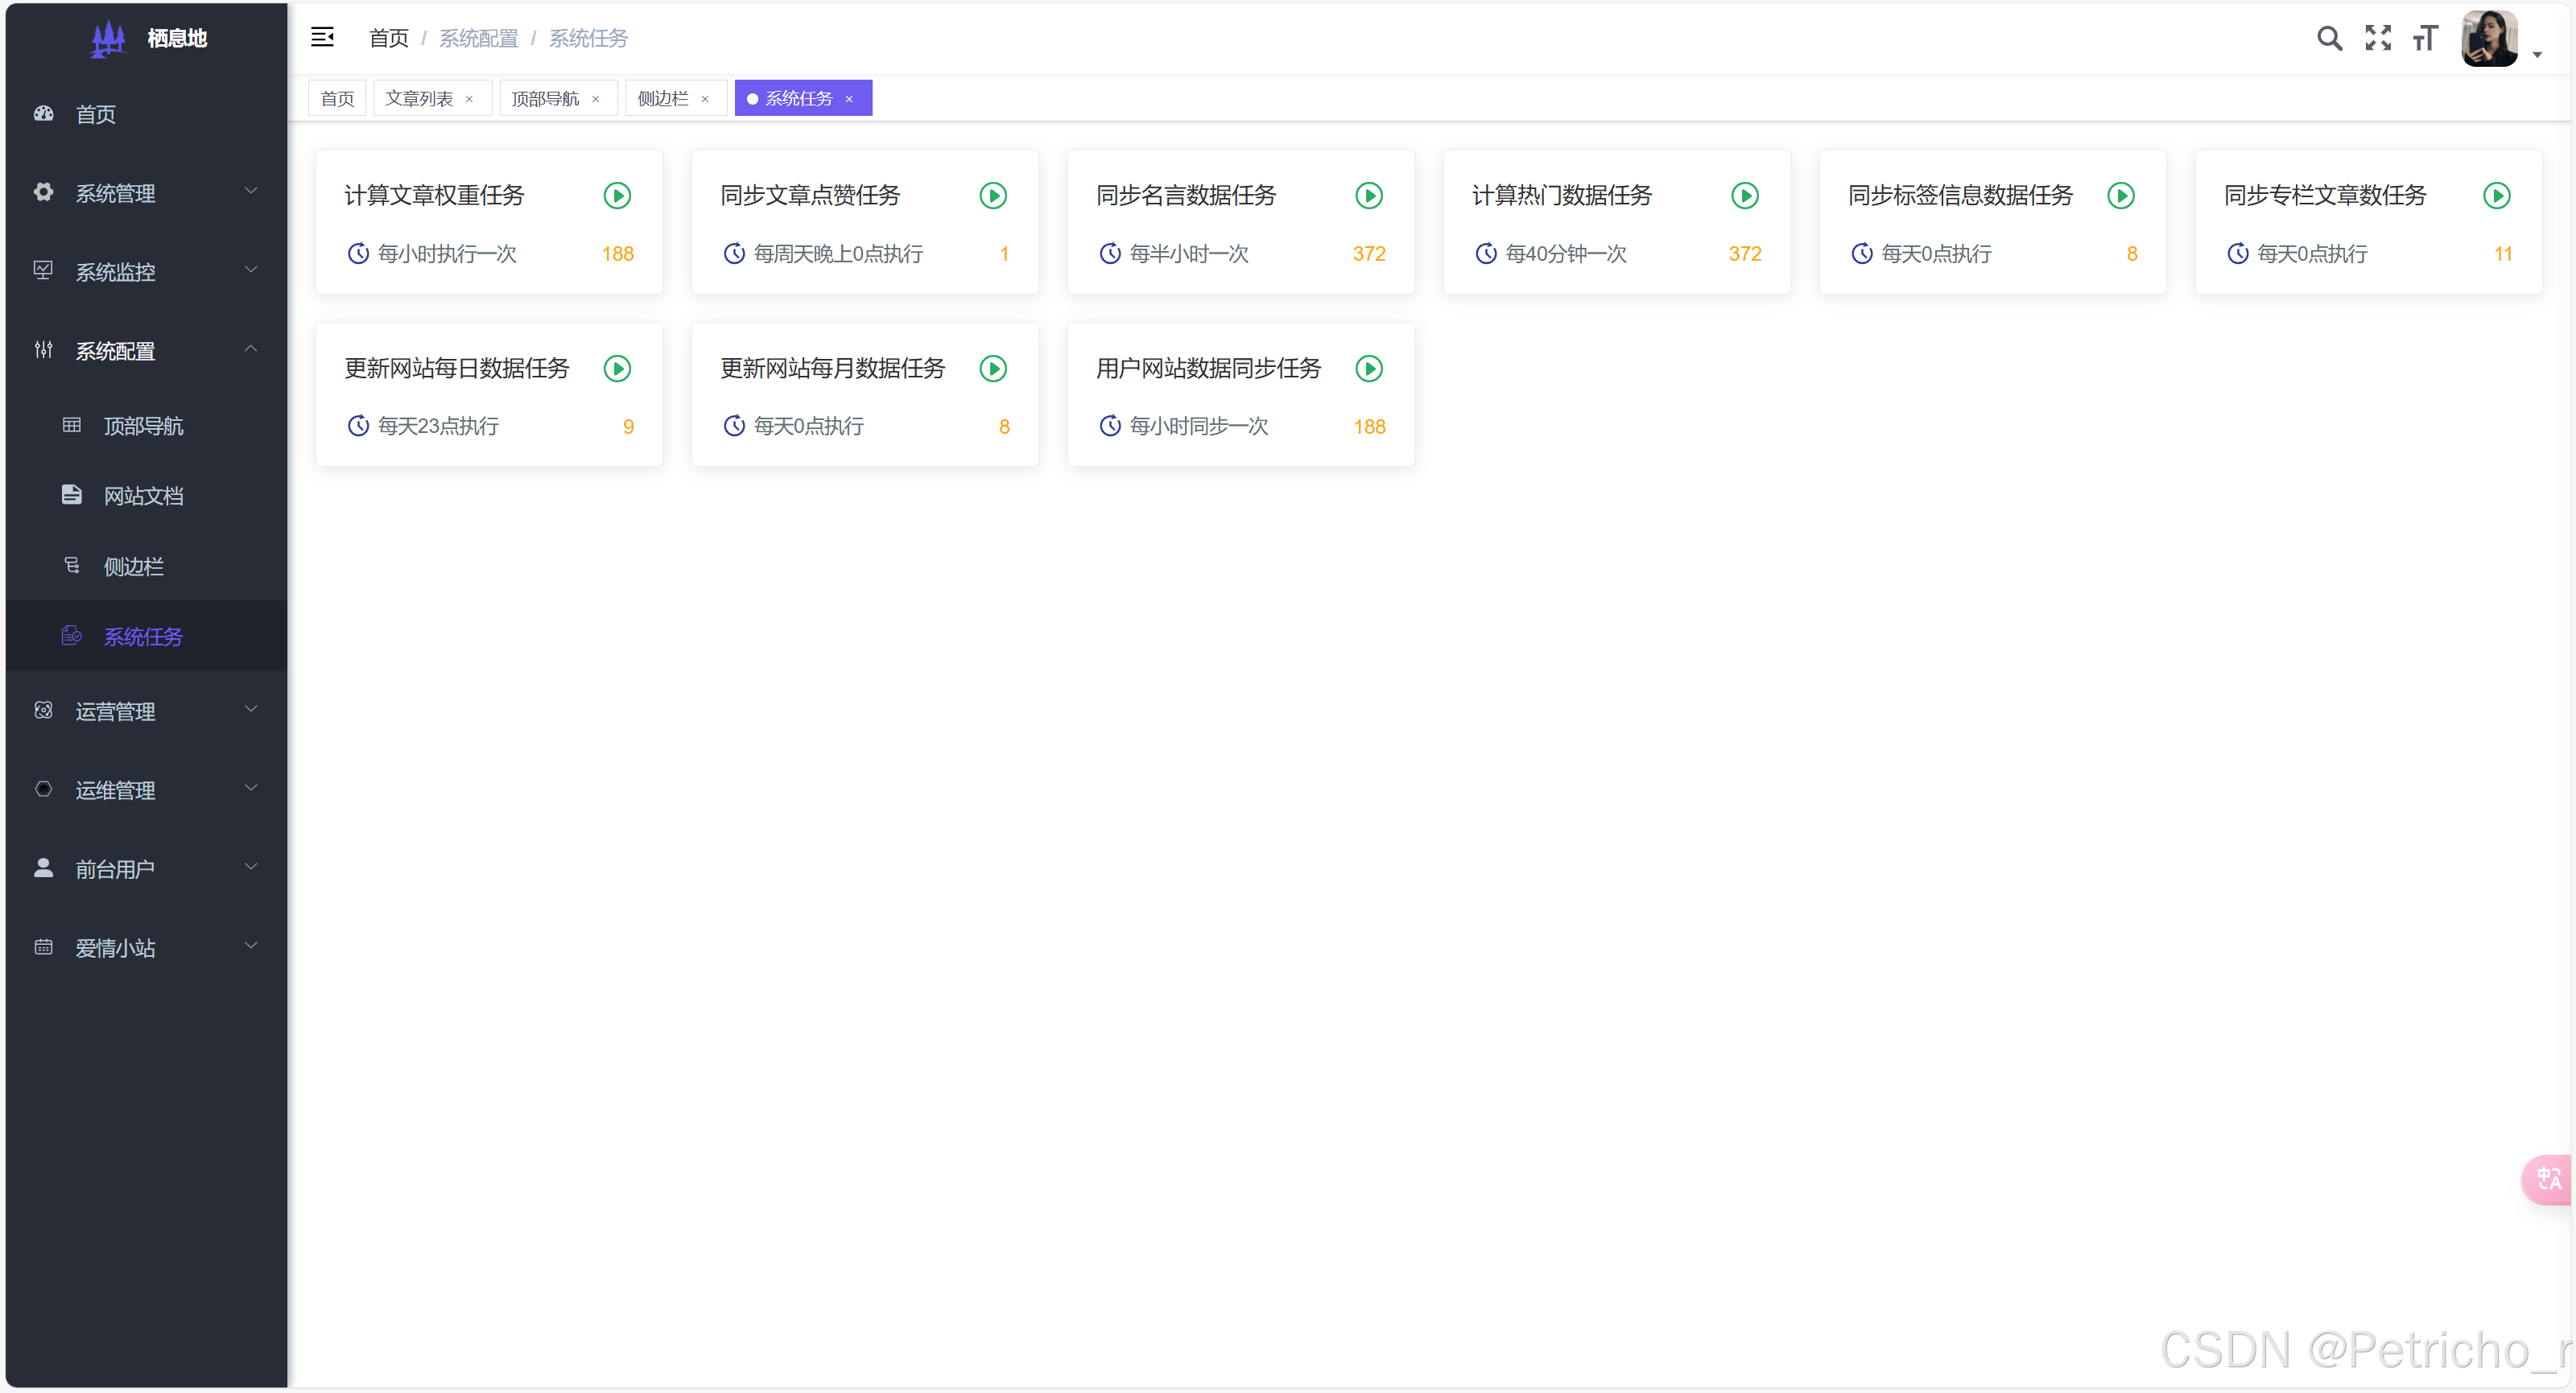Run the 计算文章权重任务 play icon
This screenshot has height=1393, width=2576.
(x=617, y=196)
